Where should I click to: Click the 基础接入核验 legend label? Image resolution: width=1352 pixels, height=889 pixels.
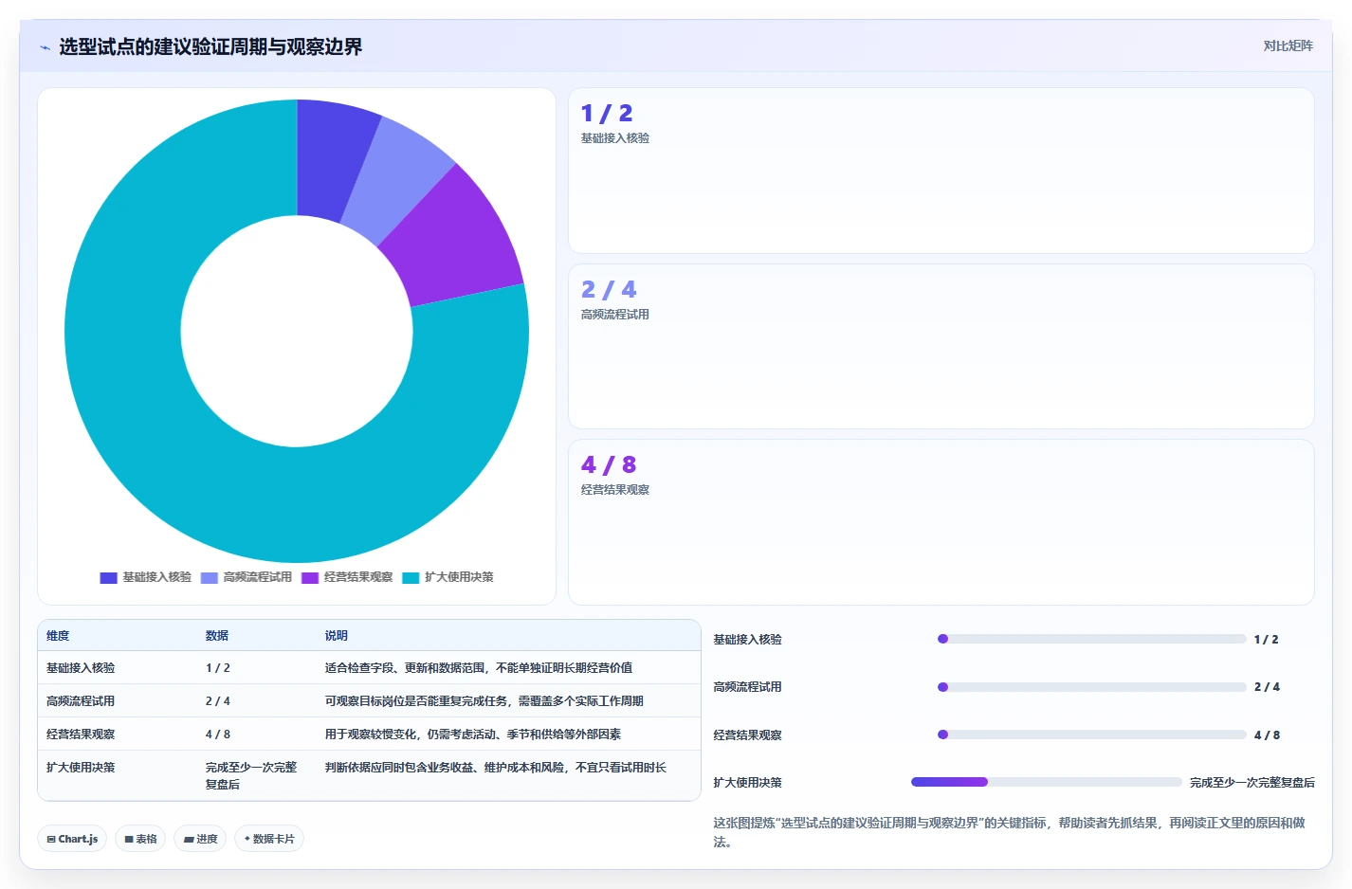(x=156, y=577)
